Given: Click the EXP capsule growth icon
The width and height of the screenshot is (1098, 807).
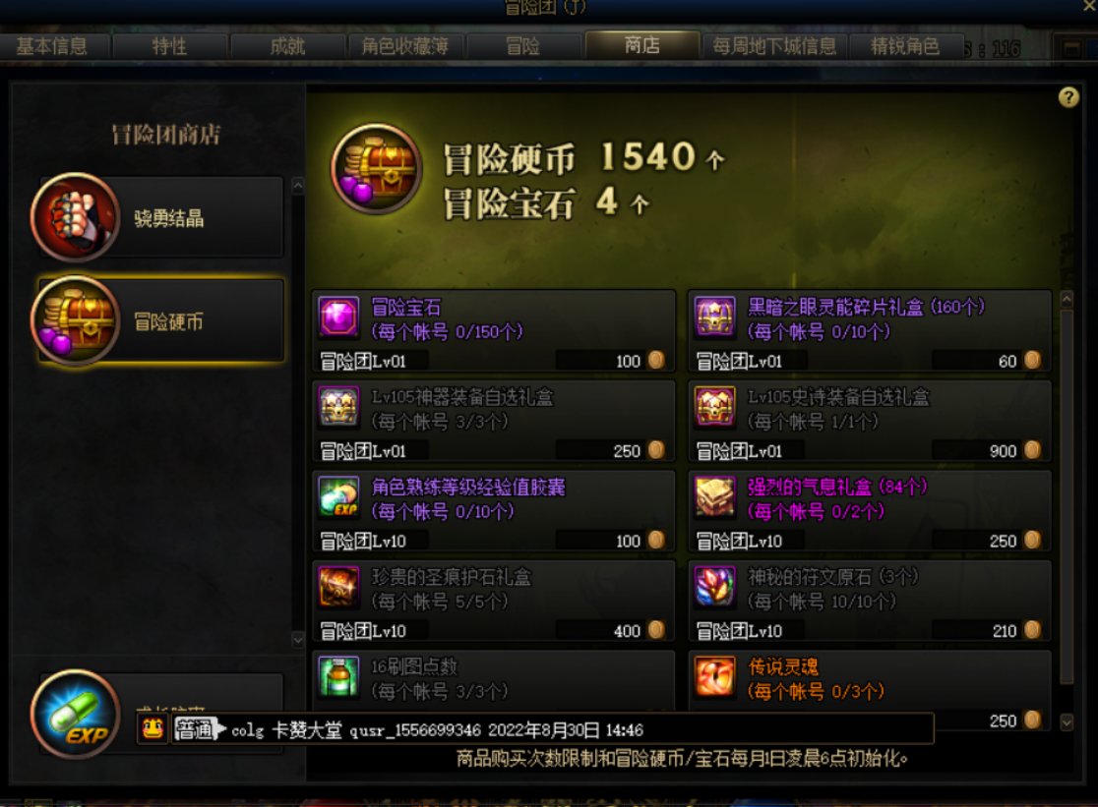Looking at the screenshot, I should 76,714.
